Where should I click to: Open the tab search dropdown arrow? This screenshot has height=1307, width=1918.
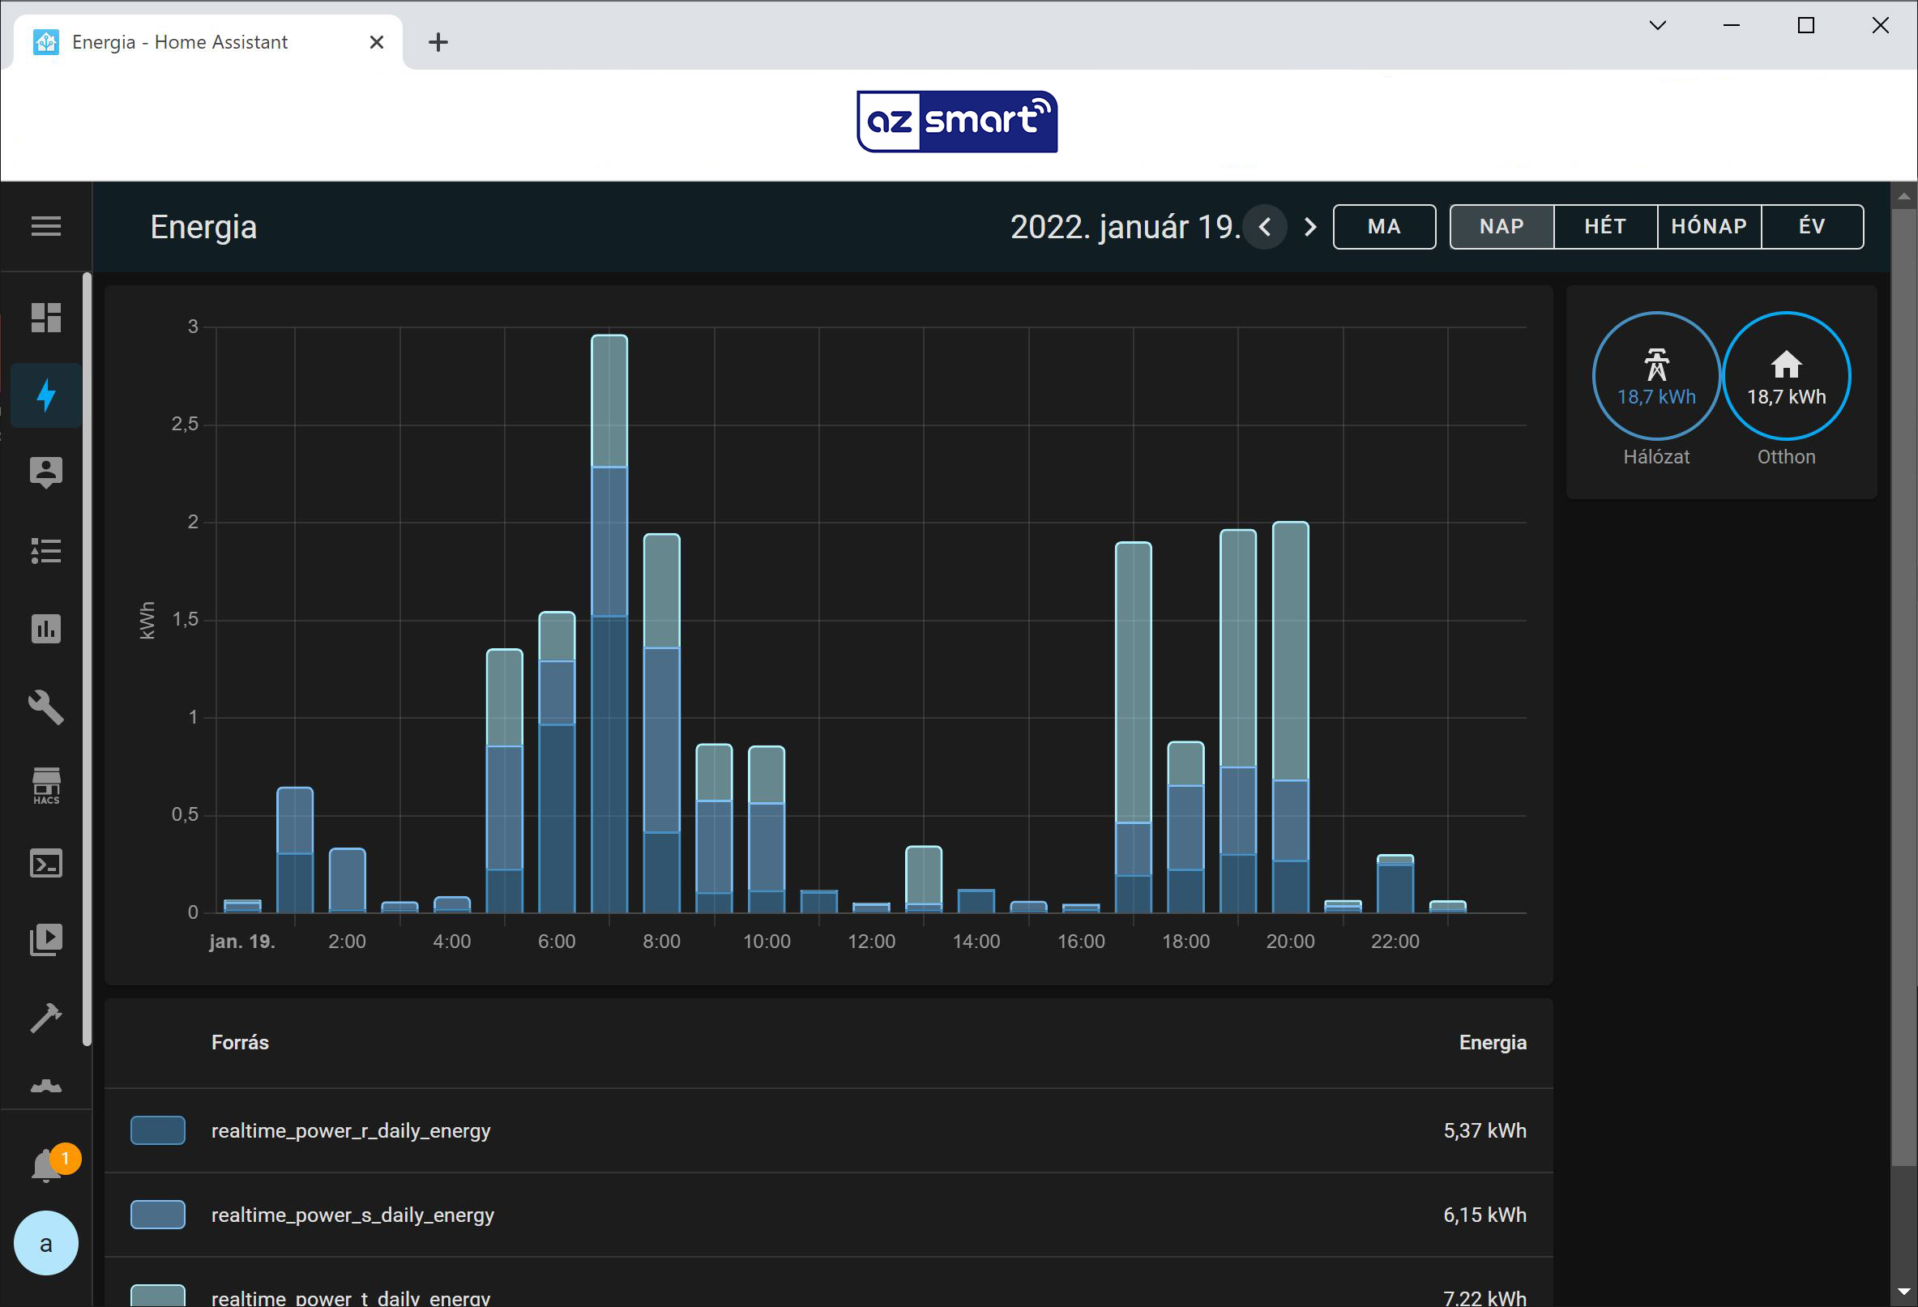1657,26
